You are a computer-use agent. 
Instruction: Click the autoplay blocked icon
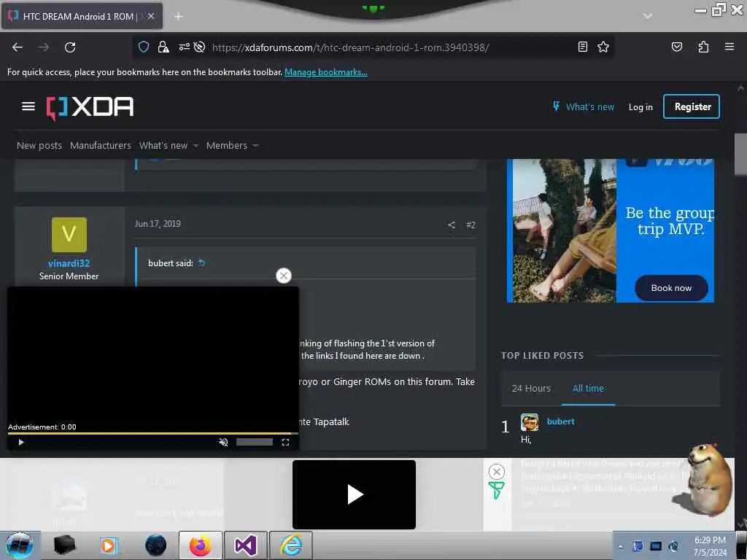199,47
